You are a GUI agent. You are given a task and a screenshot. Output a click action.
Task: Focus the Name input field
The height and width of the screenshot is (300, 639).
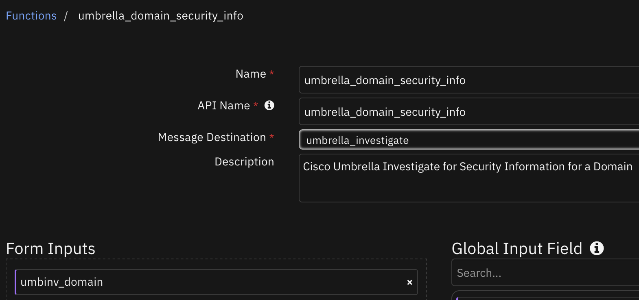[469, 80]
